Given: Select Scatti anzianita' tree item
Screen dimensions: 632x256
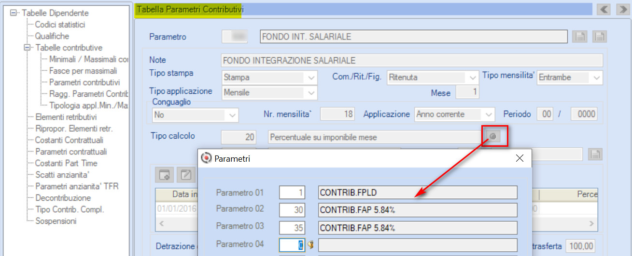Looking at the screenshot, I should [63, 175].
